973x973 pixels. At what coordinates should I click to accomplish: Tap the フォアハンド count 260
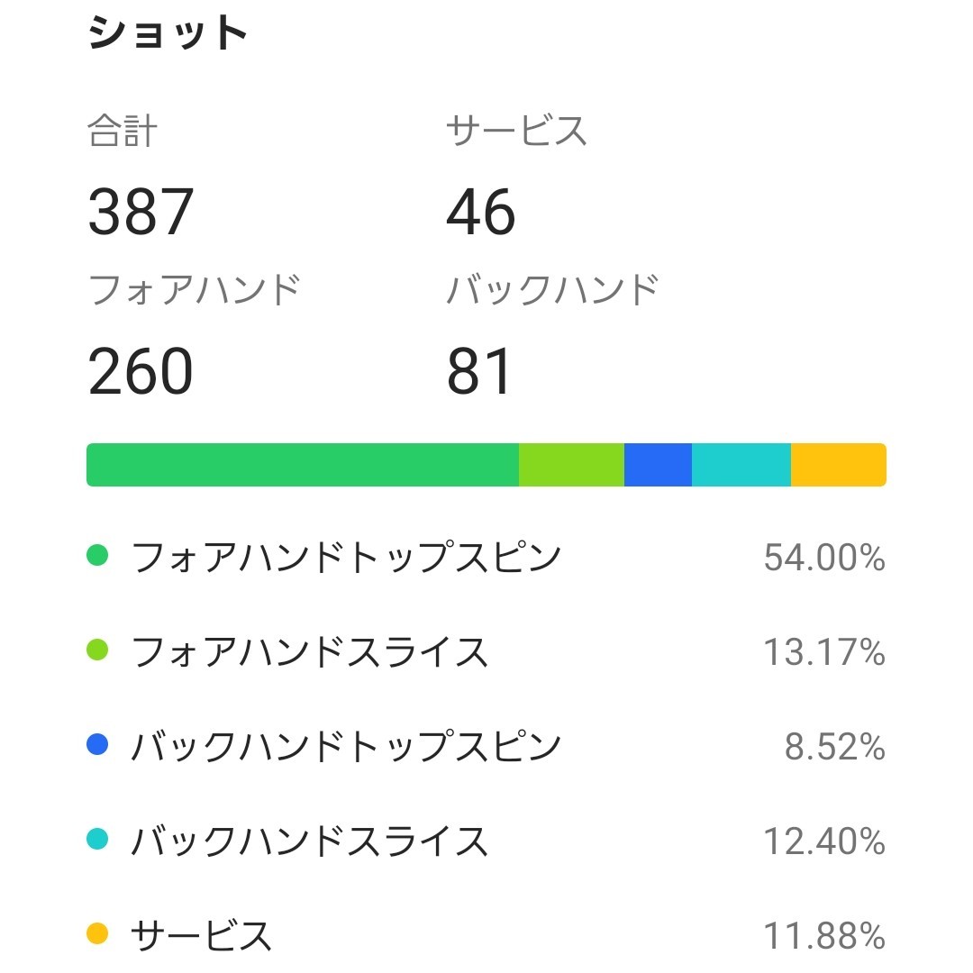pyautogui.click(x=141, y=372)
